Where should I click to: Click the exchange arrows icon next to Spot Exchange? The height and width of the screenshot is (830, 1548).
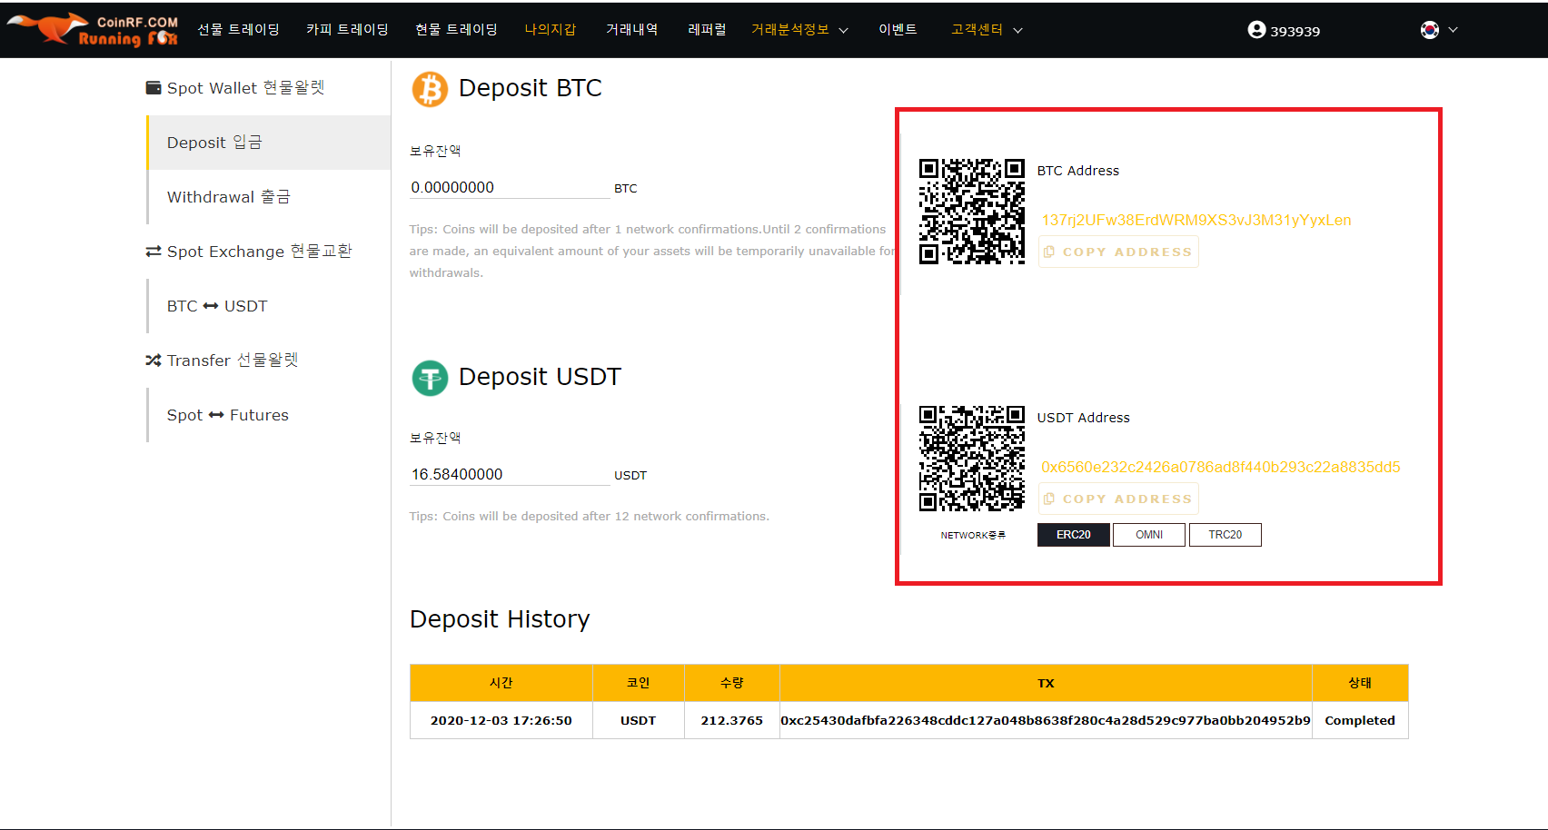click(x=154, y=252)
